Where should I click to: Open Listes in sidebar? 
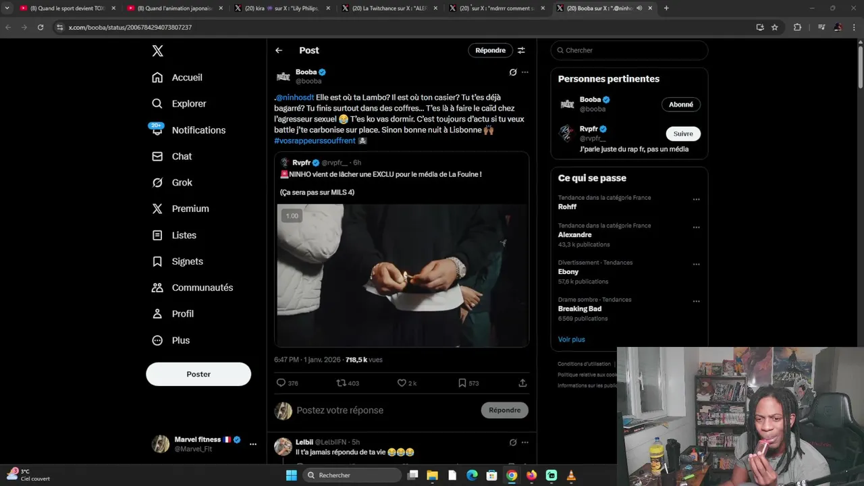174,236
